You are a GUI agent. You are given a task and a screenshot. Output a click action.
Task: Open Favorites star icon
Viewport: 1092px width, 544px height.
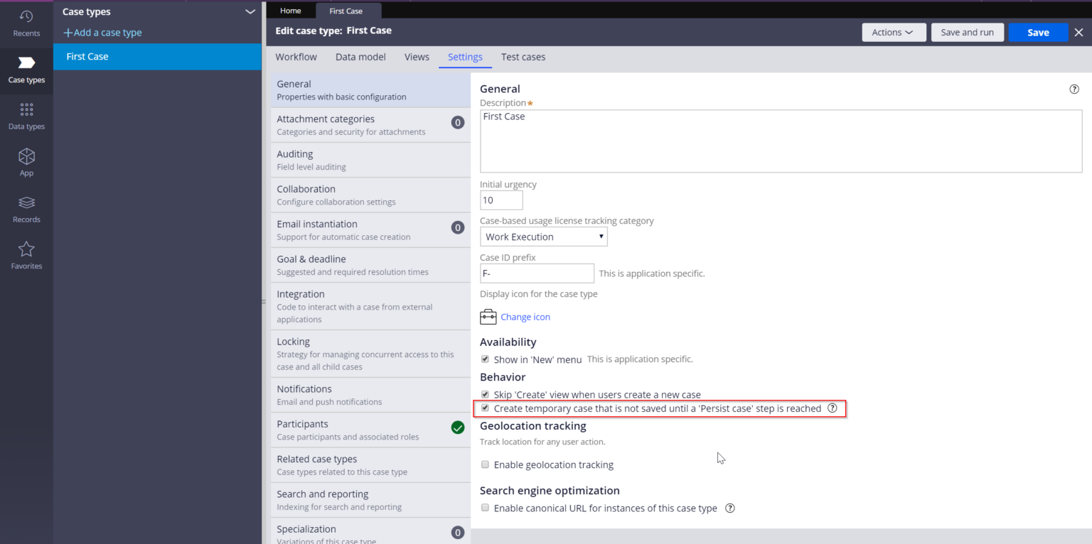26,256
